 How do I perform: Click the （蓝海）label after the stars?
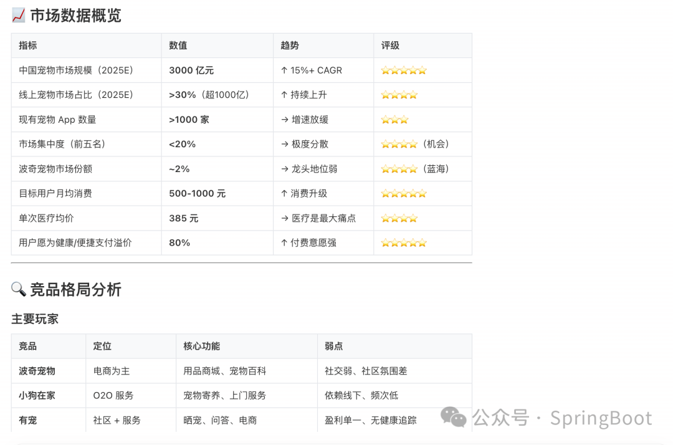436,169
